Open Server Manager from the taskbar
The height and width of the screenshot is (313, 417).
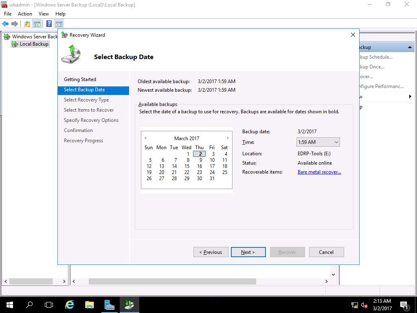pos(109,305)
